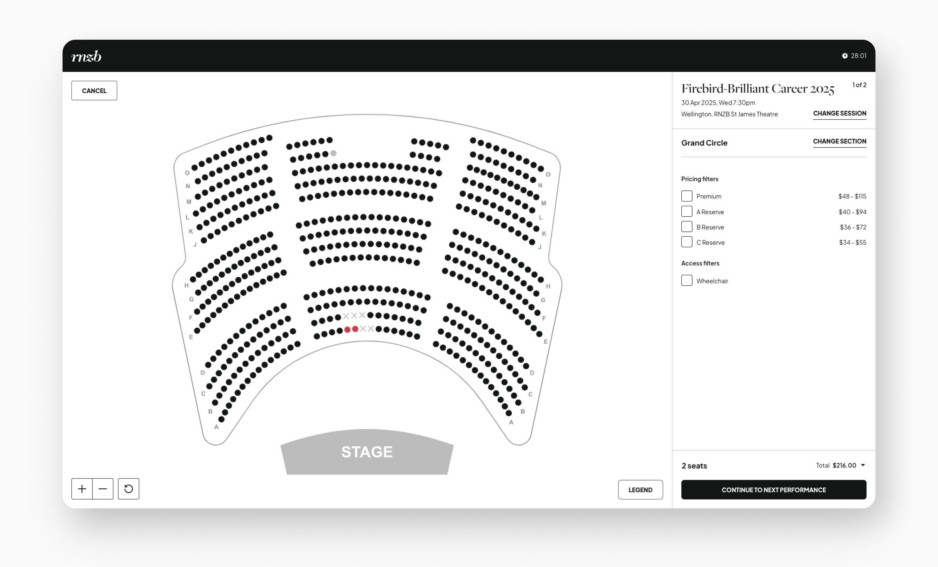Open the LEGEND panel
Screen dimensions: 938x567
(x=640, y=490)
